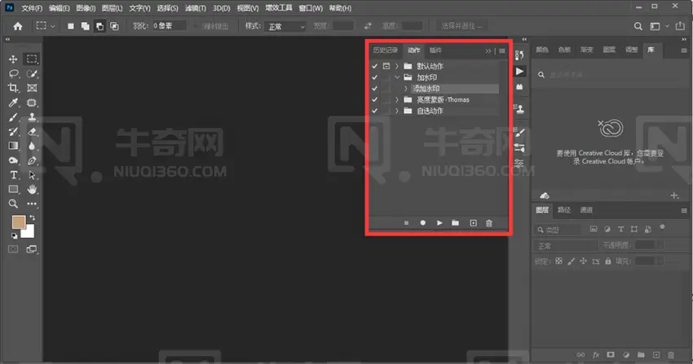Select the Rectangular Marquee tool in toolbox
This screenshot has height=364, width=693.
point(32,59)
